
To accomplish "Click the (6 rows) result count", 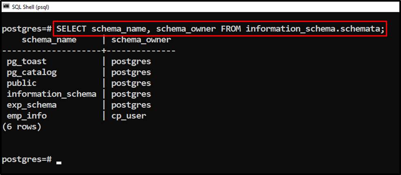I will (x=22, y=127).
